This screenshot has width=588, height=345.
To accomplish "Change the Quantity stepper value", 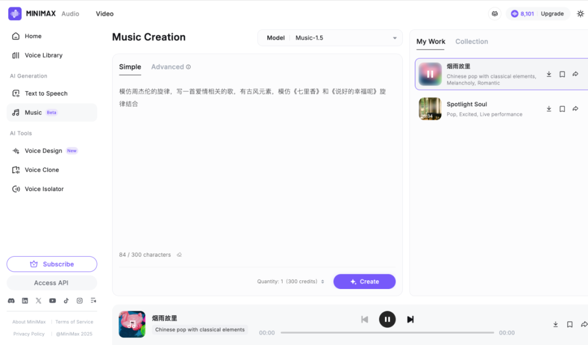I will pyautogui.click(x=322, y=282).
